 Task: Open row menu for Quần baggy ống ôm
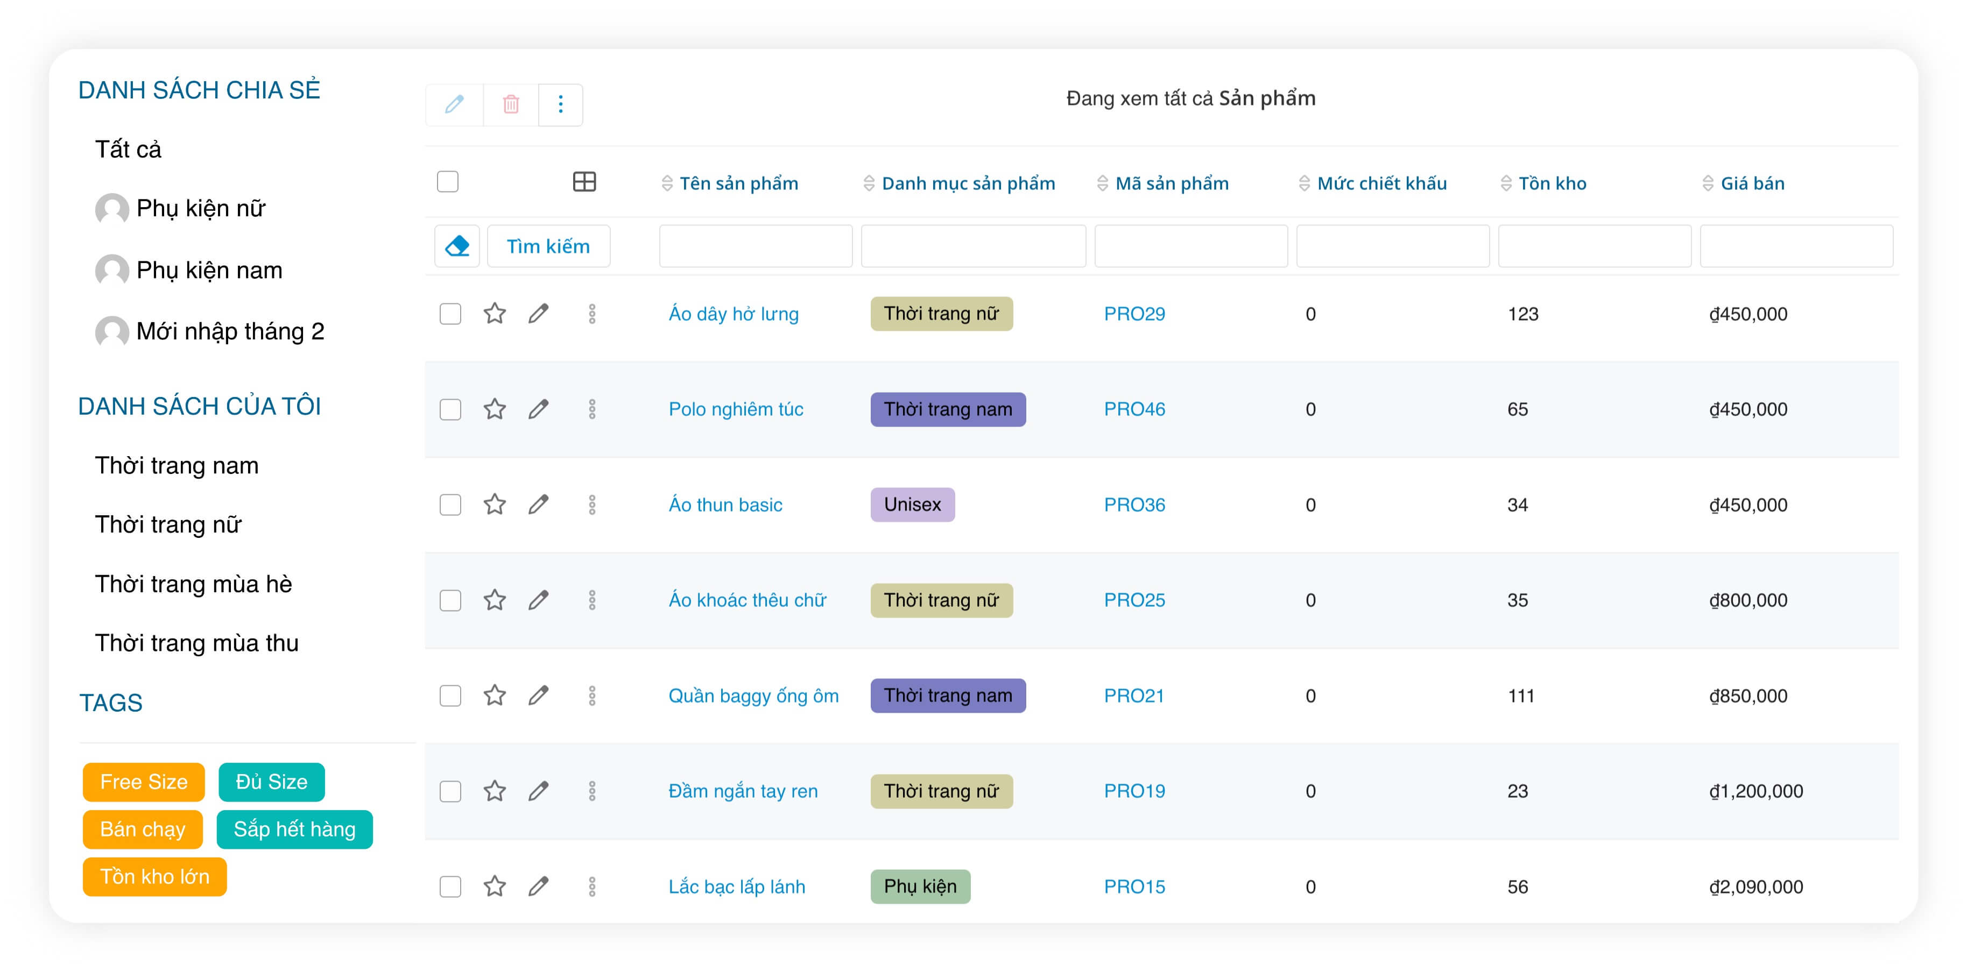click(592, 695)
